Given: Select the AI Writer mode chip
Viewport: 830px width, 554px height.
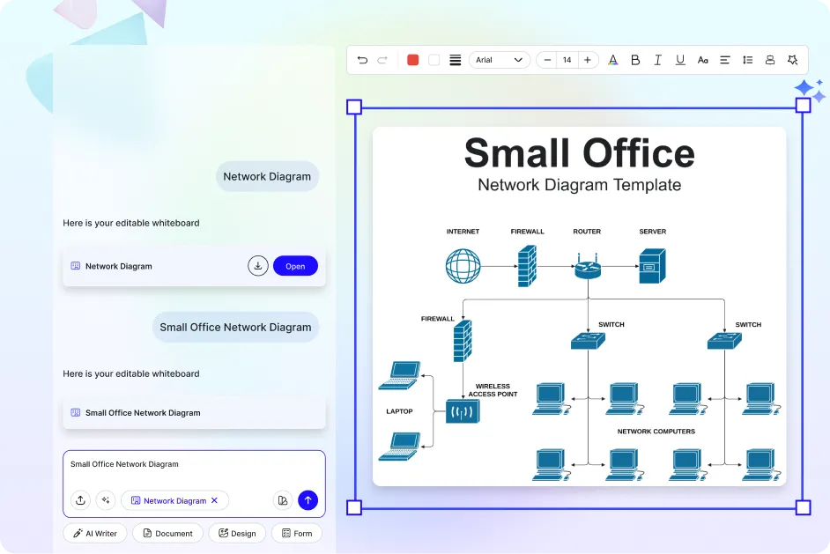Looking at the screenshot, I should 95,533.
